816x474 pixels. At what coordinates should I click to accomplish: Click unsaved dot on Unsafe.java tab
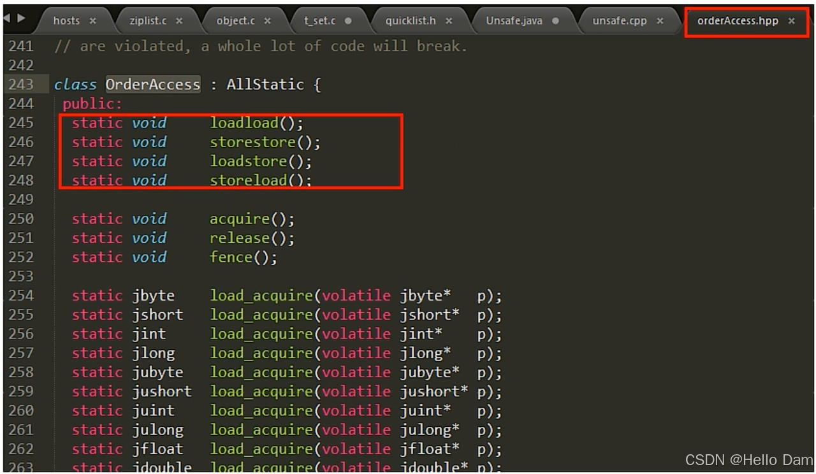tap(555, 21)
